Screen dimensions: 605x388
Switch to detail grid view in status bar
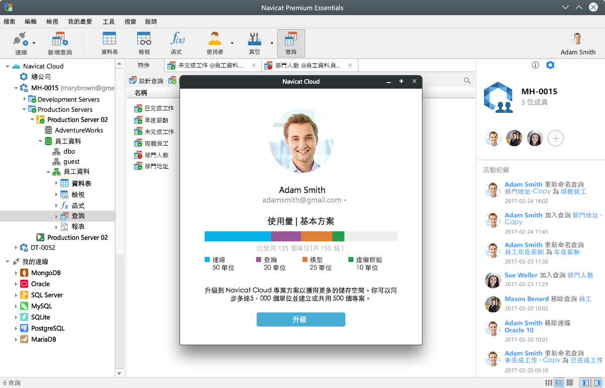(570, 383)
